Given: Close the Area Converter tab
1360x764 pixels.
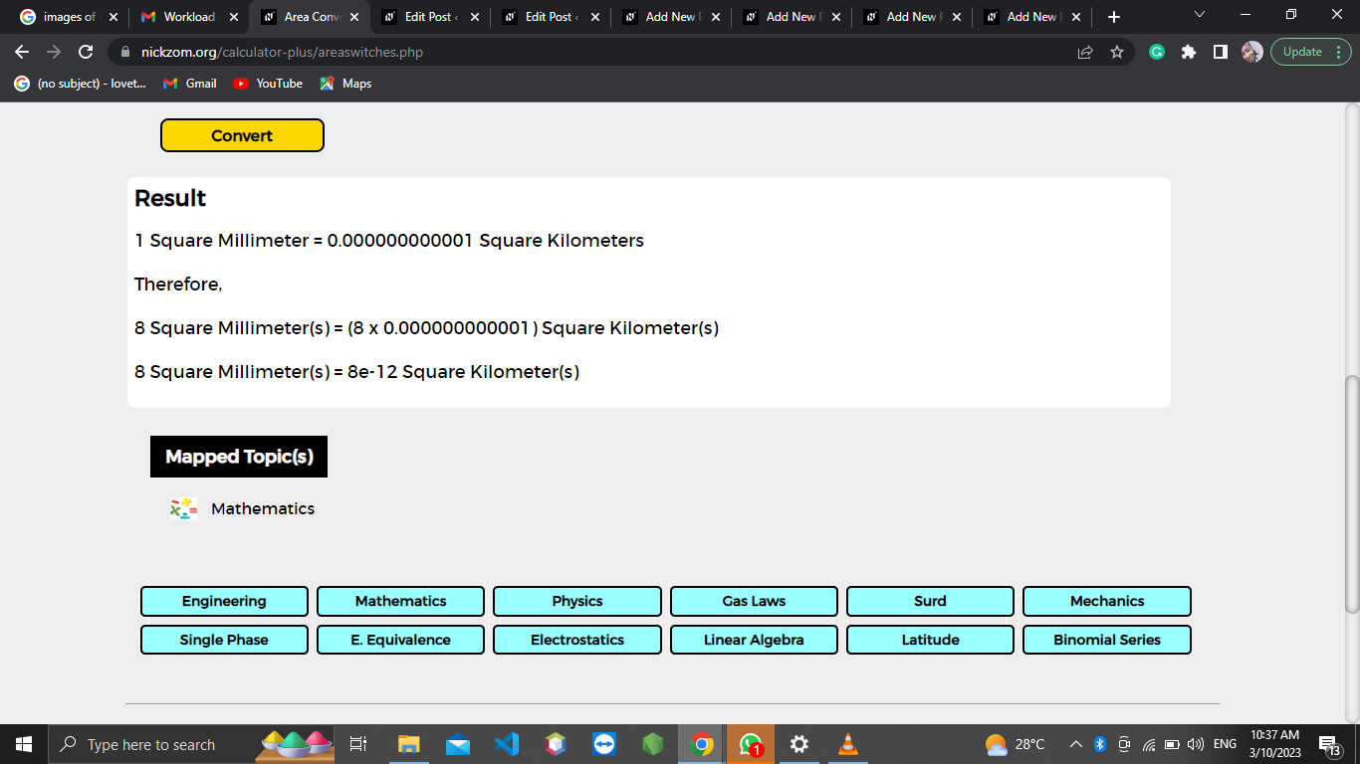Looking at the screenshot, I should tap(354, 17).
